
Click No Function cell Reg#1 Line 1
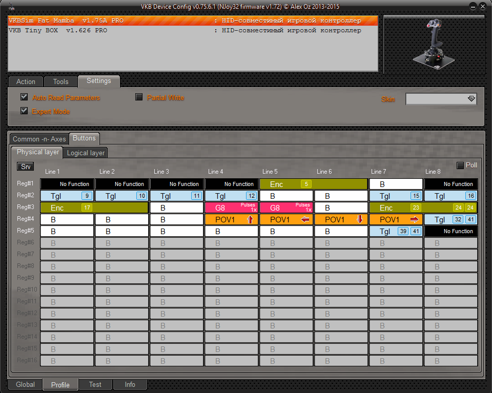[x=67, y=184]
